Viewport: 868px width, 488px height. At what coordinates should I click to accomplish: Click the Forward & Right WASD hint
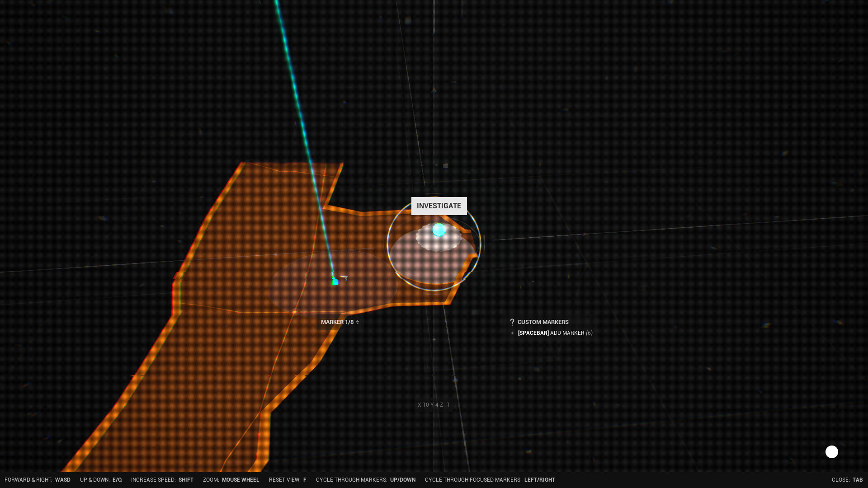(38, 480)
